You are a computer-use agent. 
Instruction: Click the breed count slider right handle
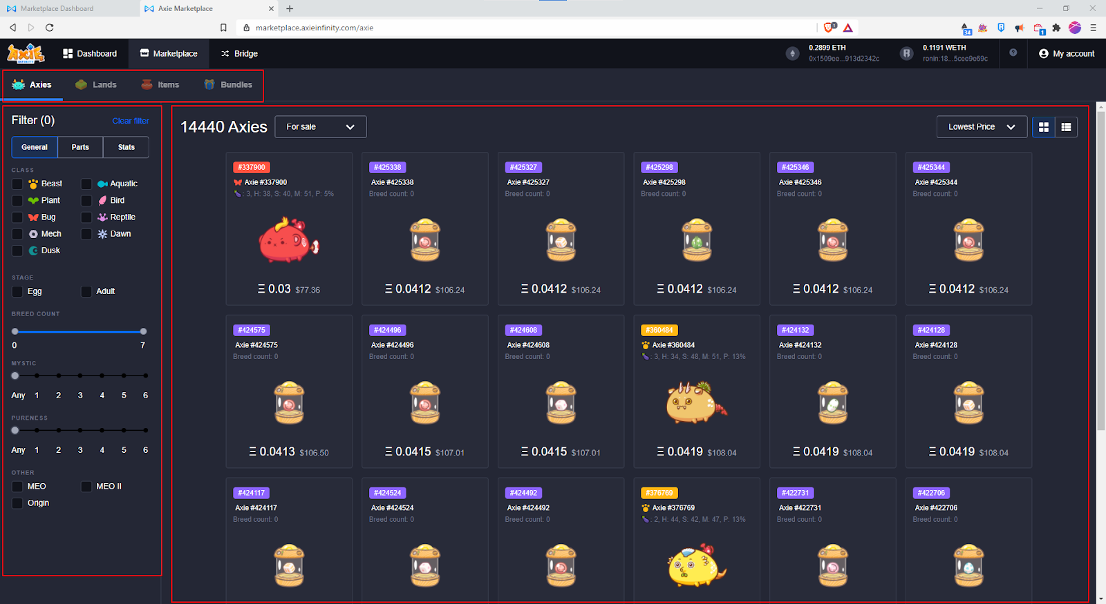[143, 331]
